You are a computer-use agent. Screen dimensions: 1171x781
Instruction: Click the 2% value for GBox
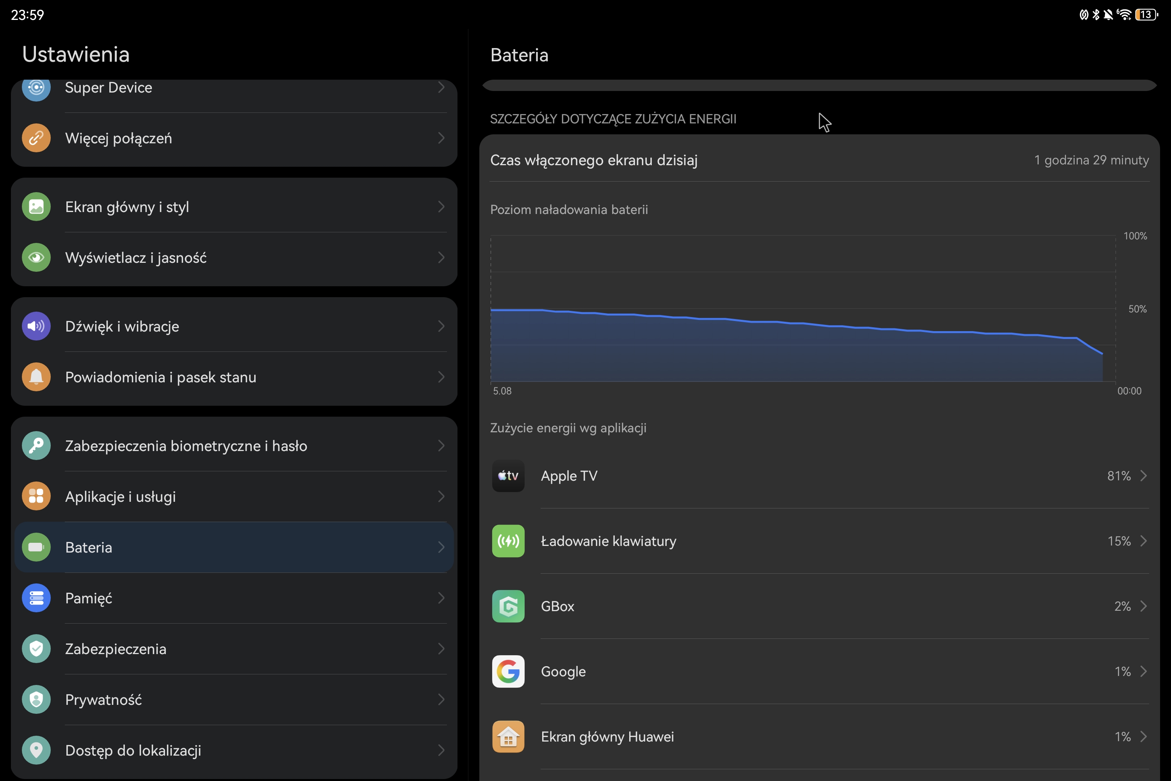coord(1122,607)
